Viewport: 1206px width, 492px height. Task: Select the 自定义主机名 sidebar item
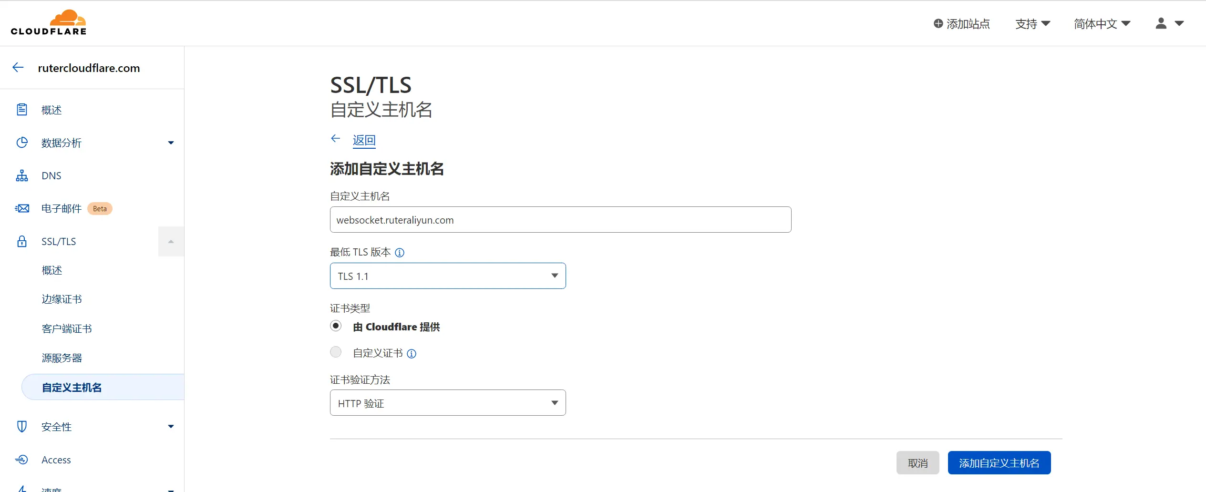pos(103,387)
